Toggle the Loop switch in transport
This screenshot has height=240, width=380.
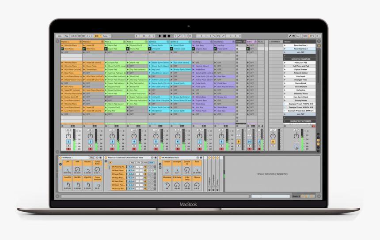coord(219,36)
